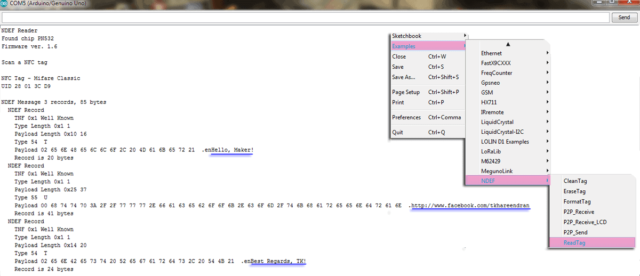This screenshot has height=276, width=640.
Task: Click the 'Firmware ver. 1.6' line
Action: [x=29, y=47]
